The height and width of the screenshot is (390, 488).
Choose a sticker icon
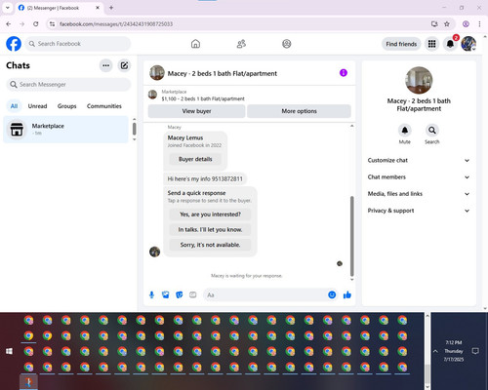179,294
